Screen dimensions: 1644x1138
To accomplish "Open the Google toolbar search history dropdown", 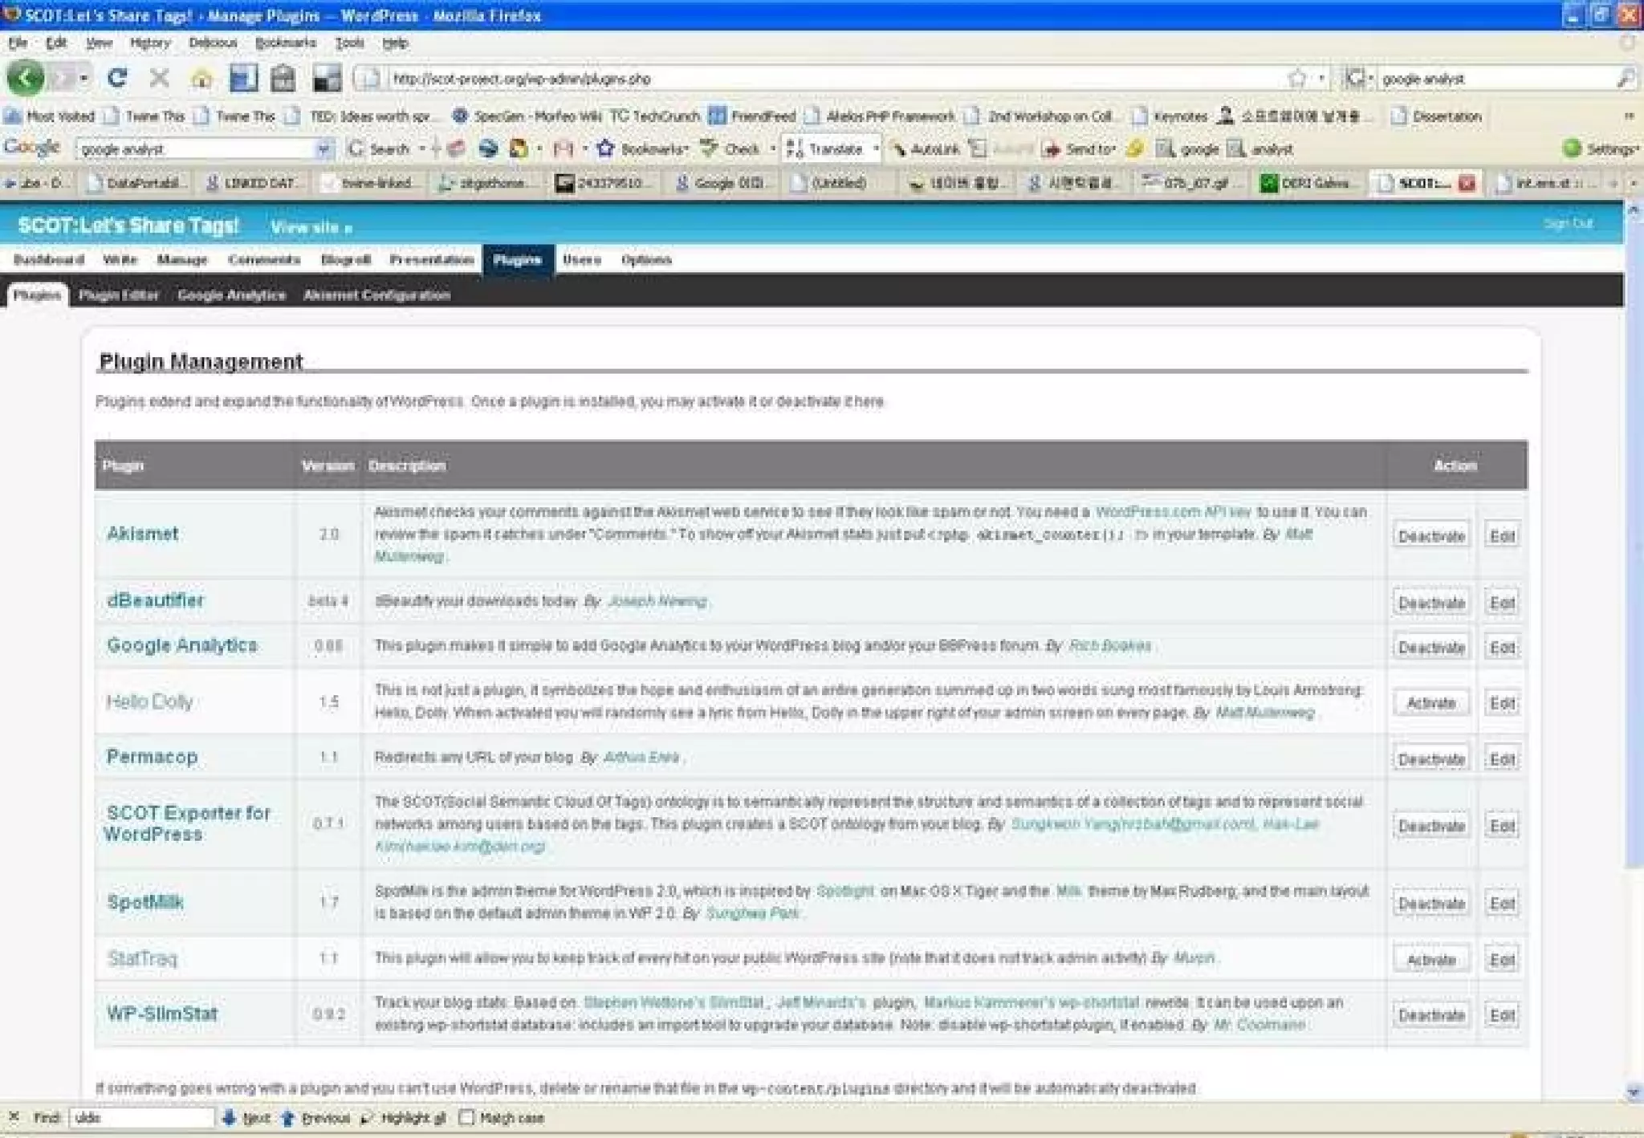I will [x=323, y=149].
